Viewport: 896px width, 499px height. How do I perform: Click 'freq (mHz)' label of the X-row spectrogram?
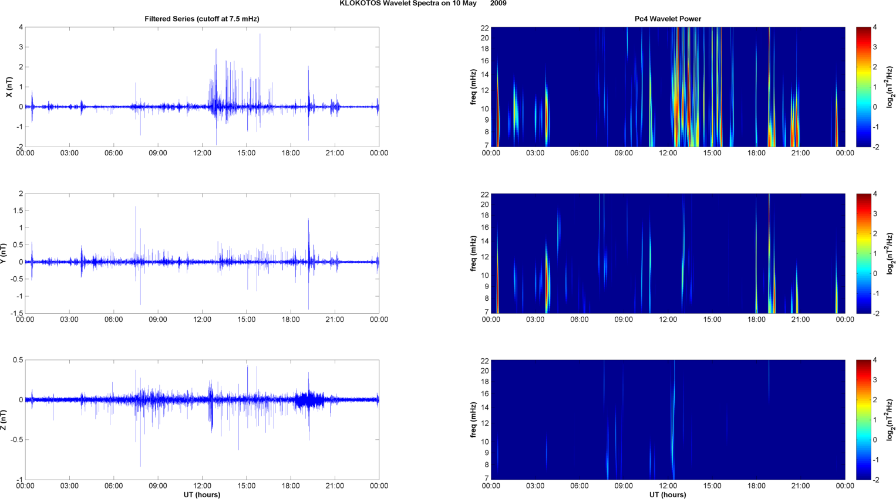(x=473, y=87)
